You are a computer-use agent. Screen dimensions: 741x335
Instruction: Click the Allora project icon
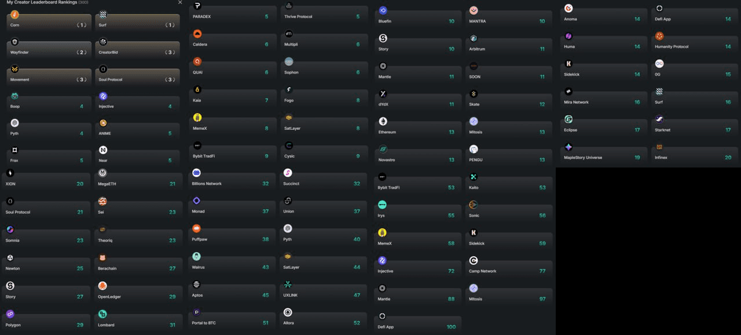(288, 312)
